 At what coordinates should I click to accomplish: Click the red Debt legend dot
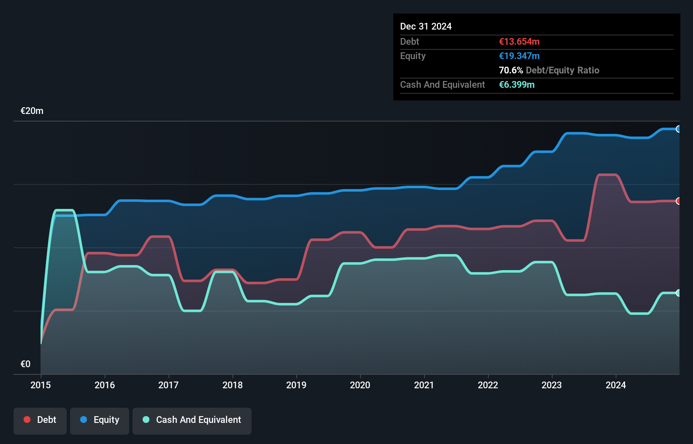tap(27, 420)
